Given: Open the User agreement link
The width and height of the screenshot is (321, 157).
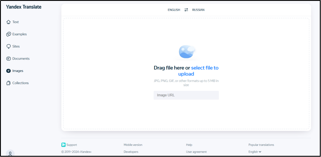Looking at the screenshot, I should click(196, 152).
